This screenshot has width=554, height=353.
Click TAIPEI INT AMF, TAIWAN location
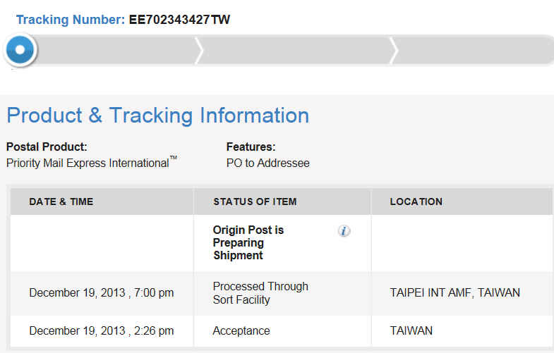pos(454,292)
